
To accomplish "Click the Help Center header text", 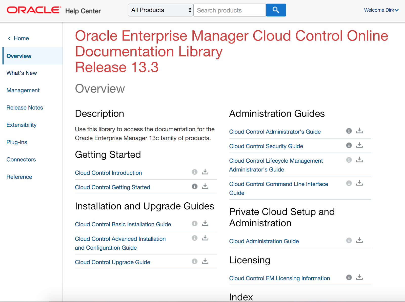I will [83, 11].
